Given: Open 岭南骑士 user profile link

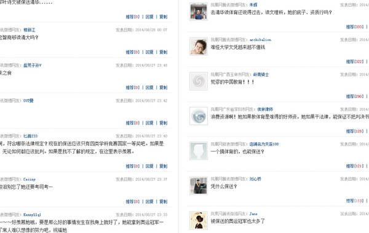Looking at the screenshot, I should (261, 74).
